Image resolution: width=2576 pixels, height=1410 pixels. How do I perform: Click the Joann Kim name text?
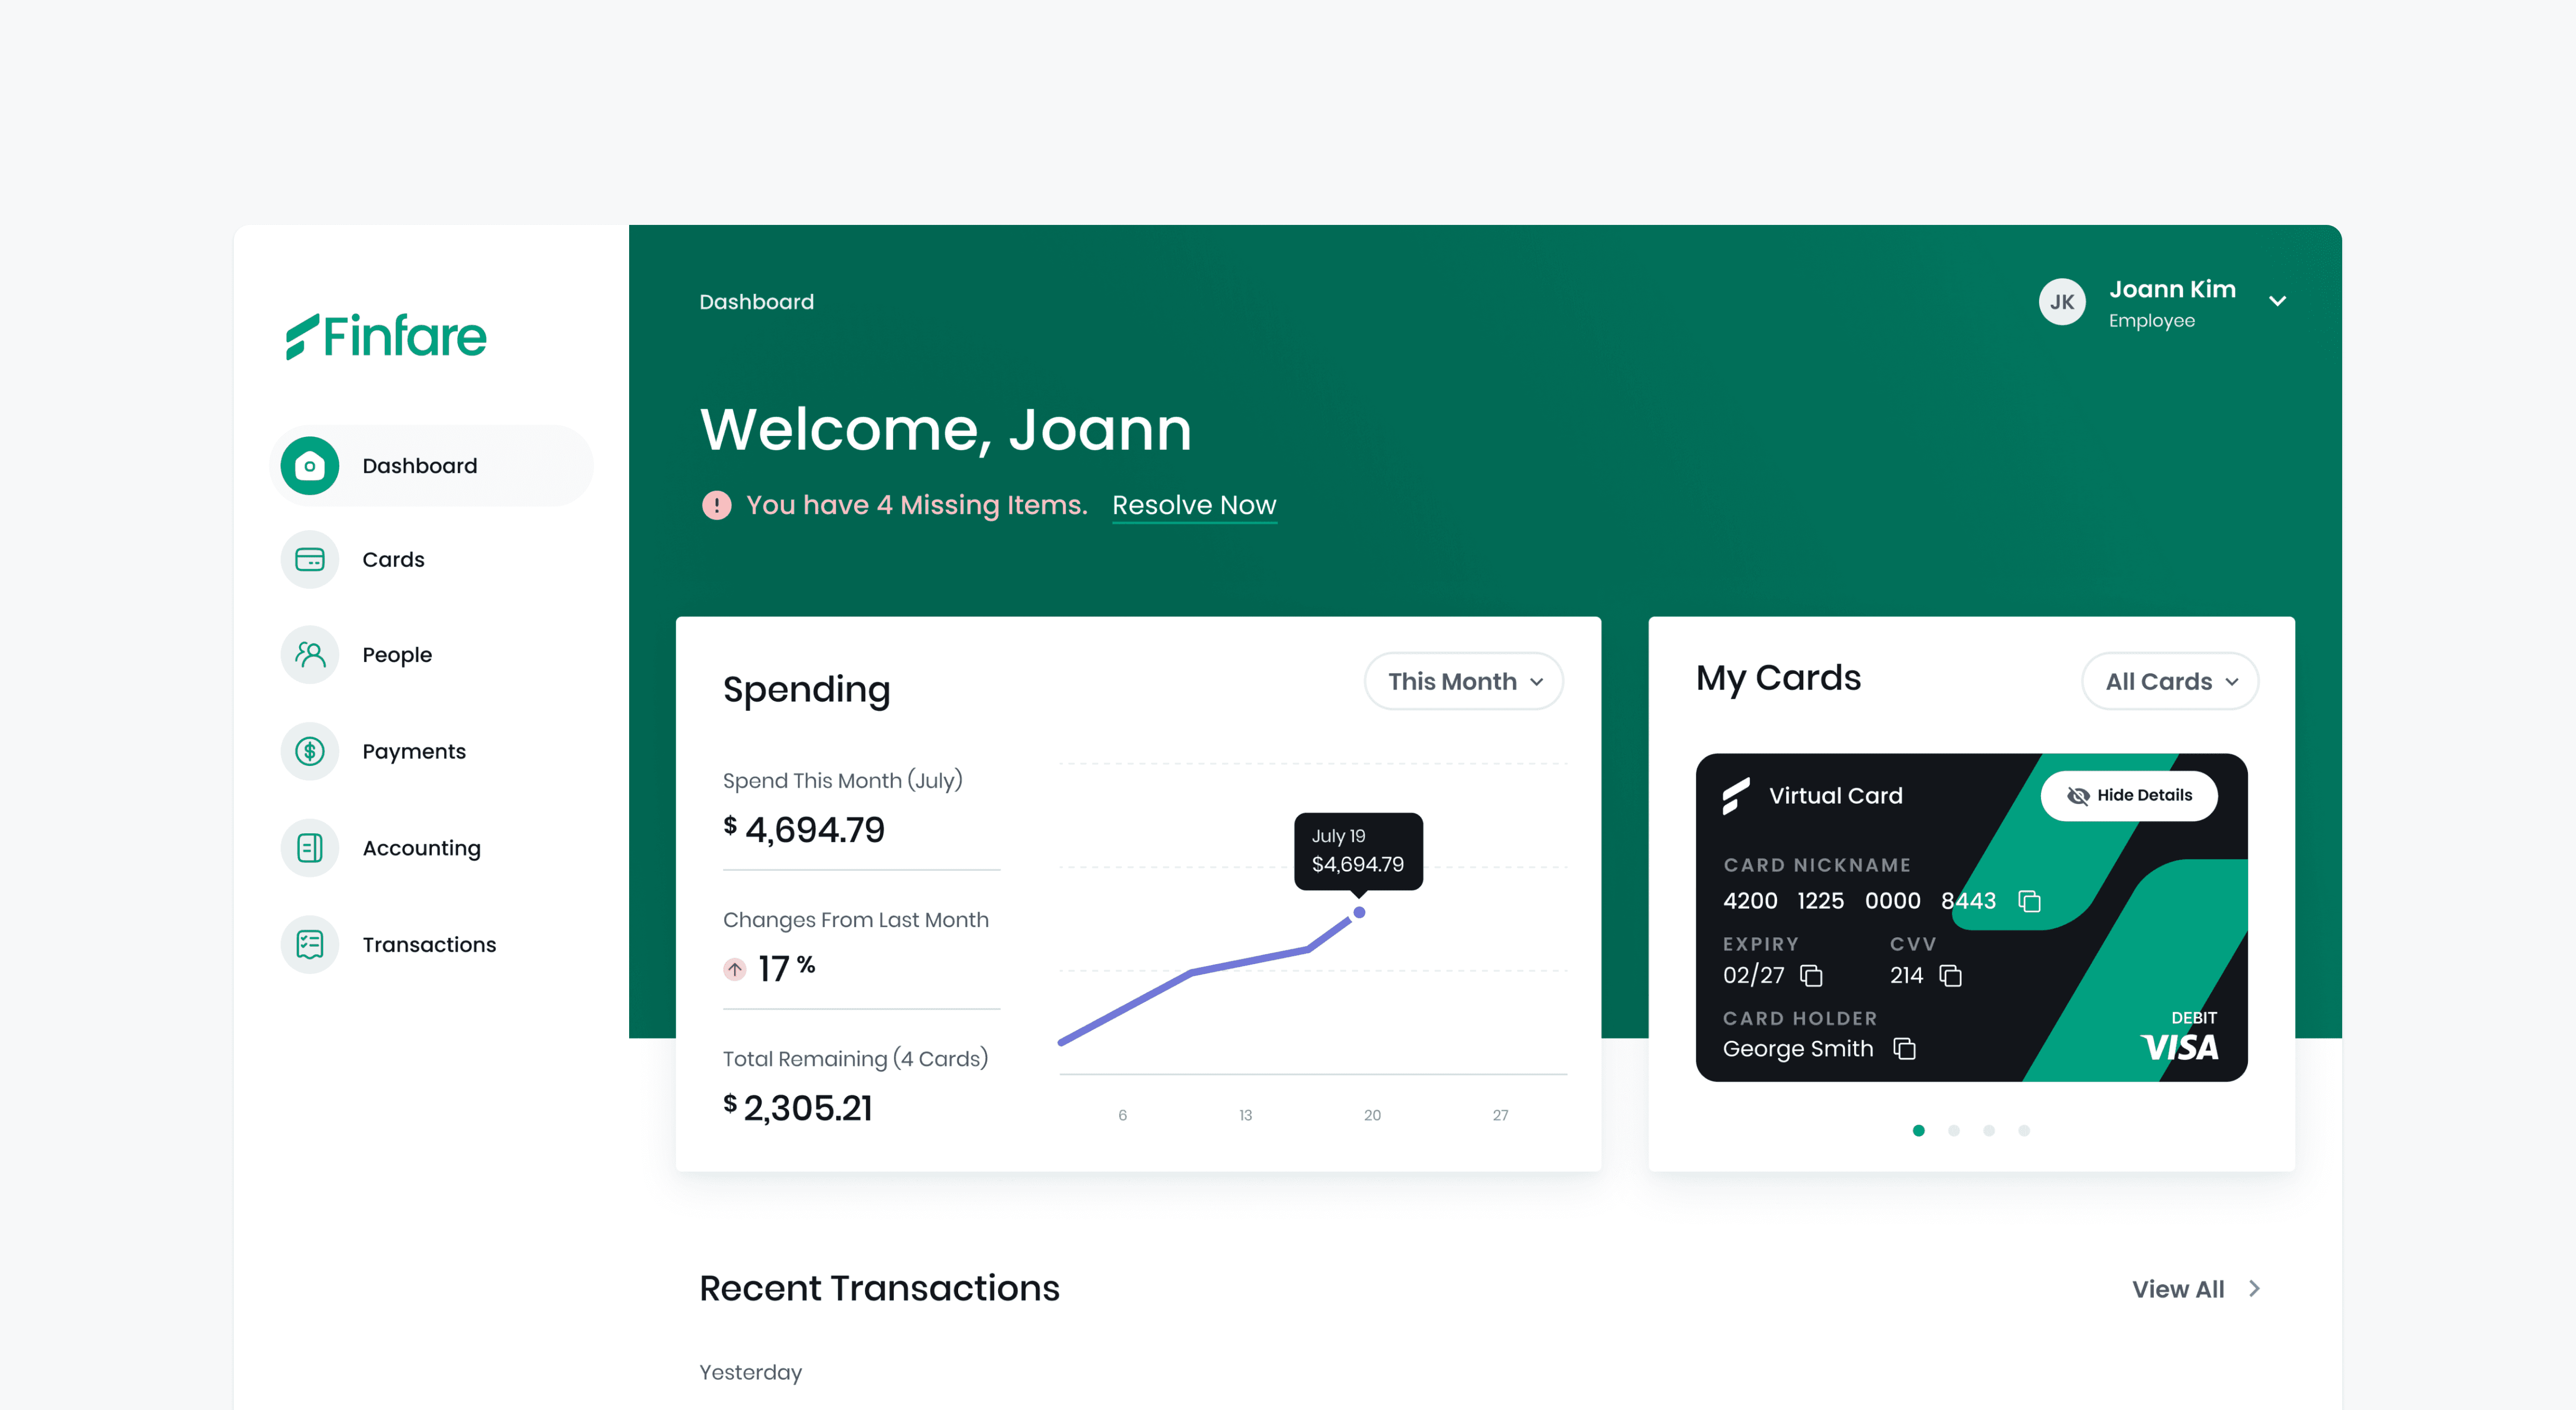pyautogui.click(x=2172, y=289)
